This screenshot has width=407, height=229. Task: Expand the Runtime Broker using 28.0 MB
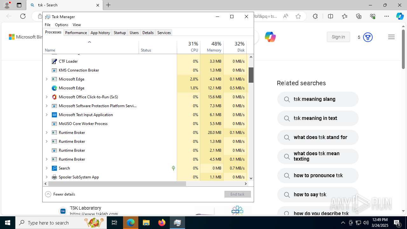(47, 132)
